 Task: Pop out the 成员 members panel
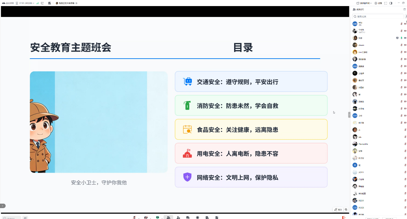point(404,9)
